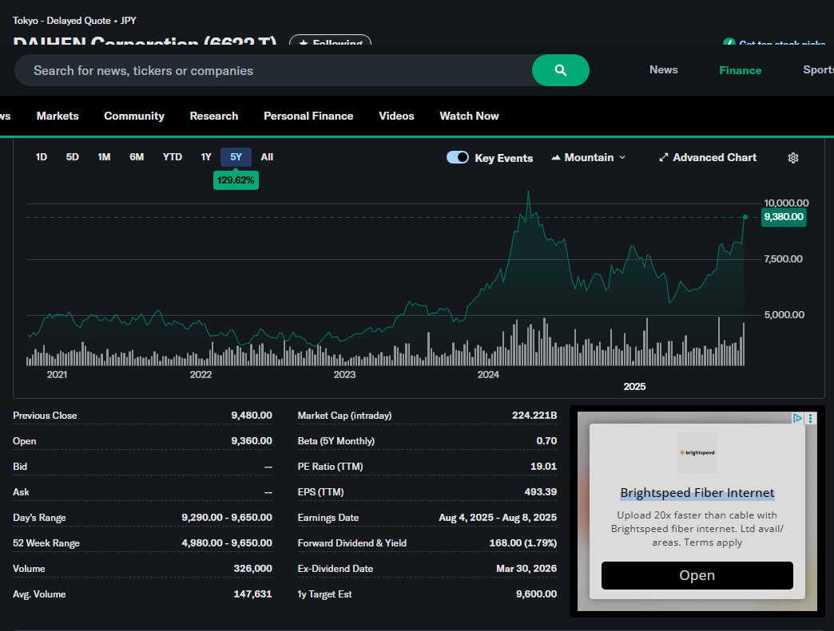This screenshot has height=631, width=834.
Task: Click the AdChoices icon on the ad
Action: click(796, 418)
